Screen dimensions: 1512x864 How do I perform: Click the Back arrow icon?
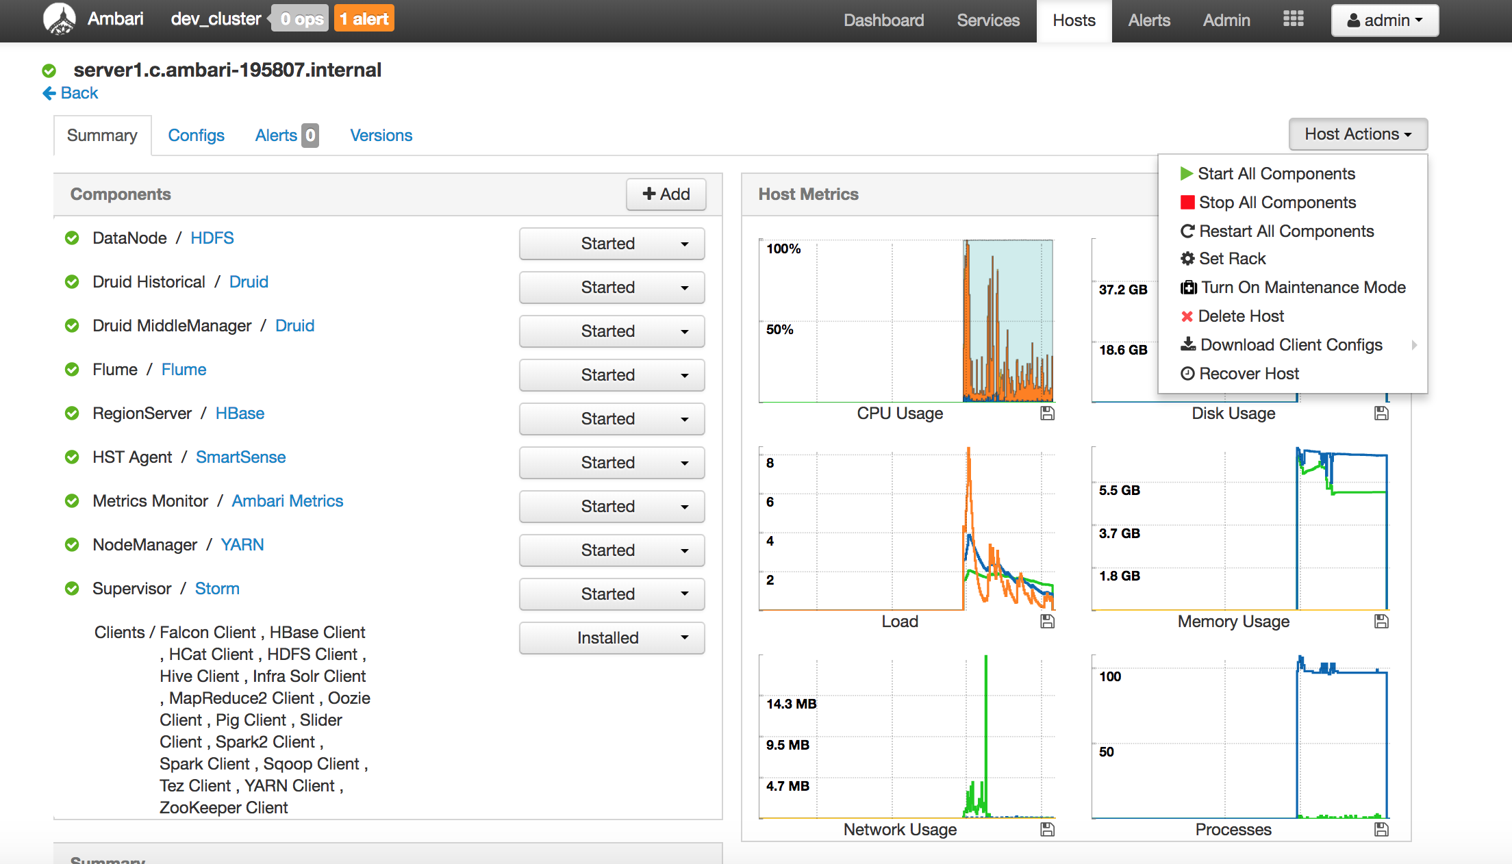(x=49, y=93)
